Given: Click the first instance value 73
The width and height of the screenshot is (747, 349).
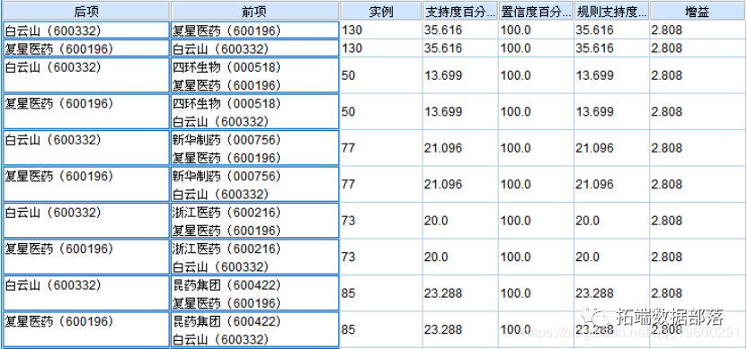Looking at the screenshot, I should click(x=348, y=221).
